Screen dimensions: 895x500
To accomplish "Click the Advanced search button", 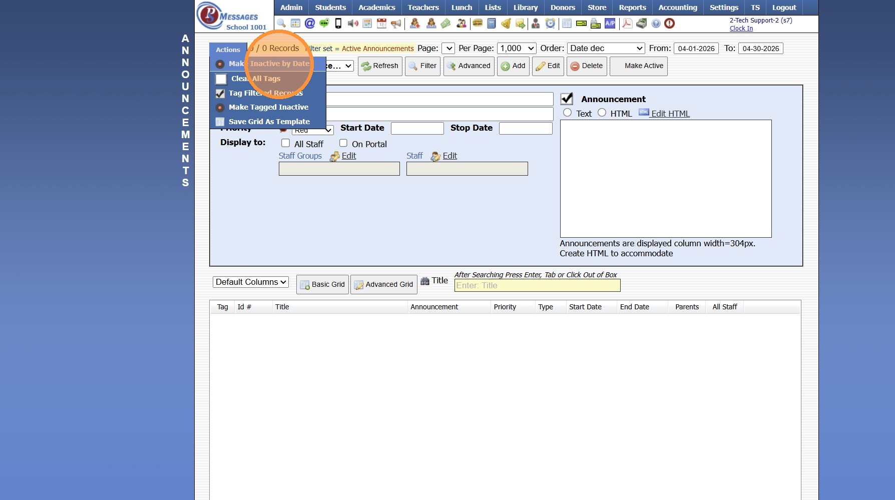I will (469, 66).
